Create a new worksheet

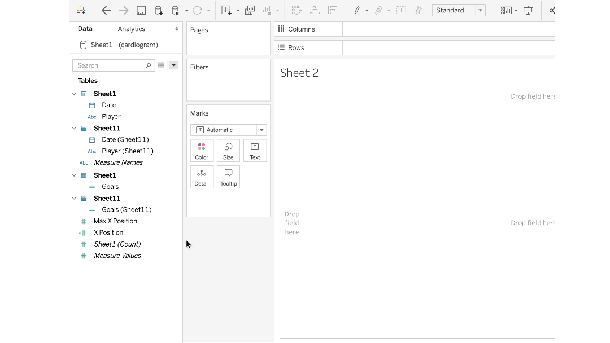click(226, 10)
